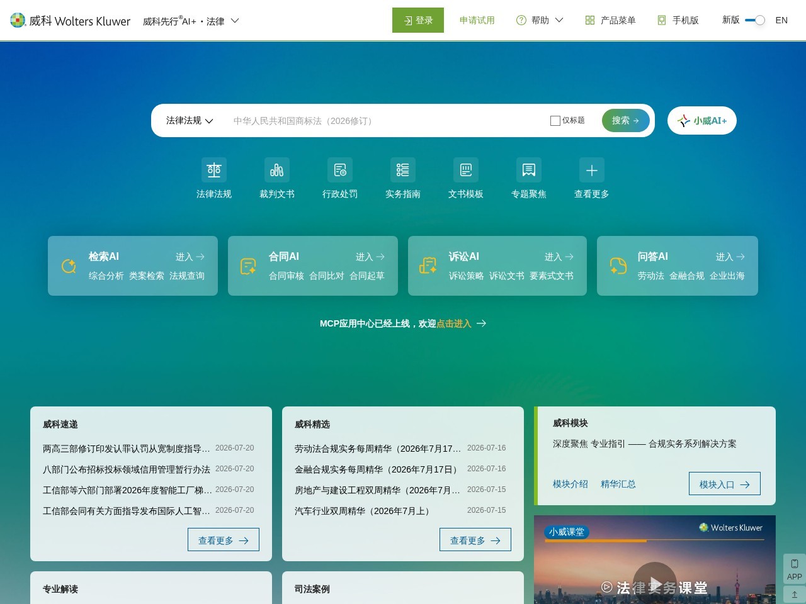The width and height of the screenshot is (806, 604).
Task: Enter 诉讼AI via 进入 link
Action: pyautogui.click(x=559, y=257)
